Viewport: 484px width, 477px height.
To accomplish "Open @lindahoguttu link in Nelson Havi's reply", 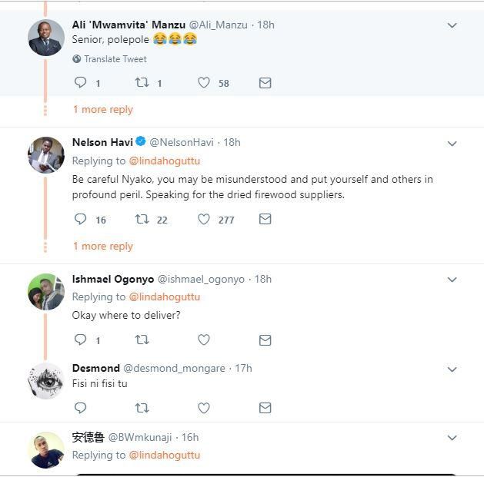I will click(164, 161).
